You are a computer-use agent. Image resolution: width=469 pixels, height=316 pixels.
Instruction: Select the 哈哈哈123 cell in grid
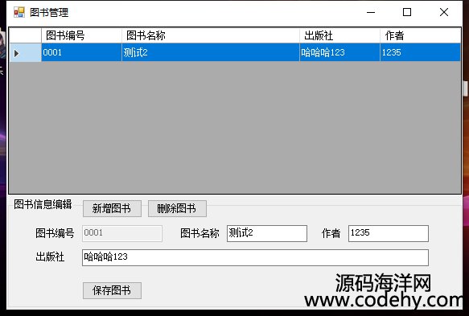pos(339,52)
